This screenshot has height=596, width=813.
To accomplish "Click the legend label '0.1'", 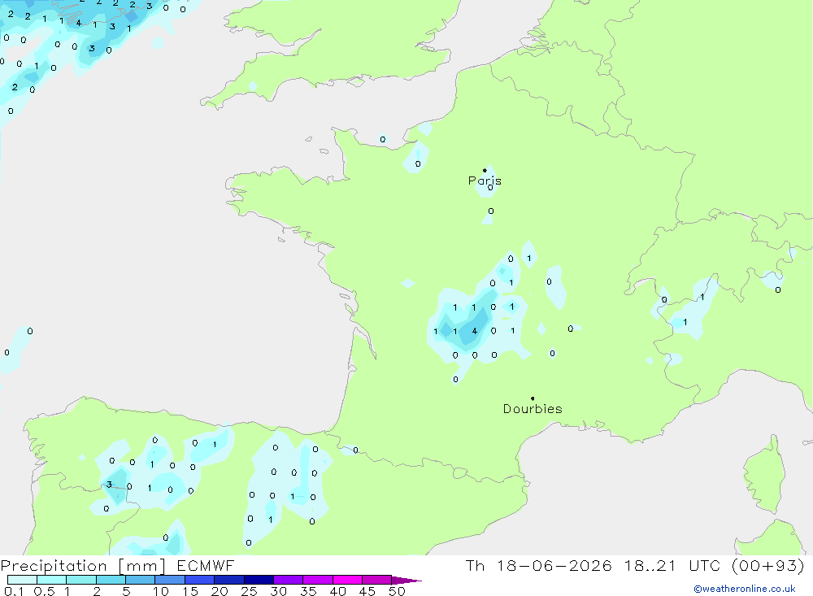I will tap(14, 591).
